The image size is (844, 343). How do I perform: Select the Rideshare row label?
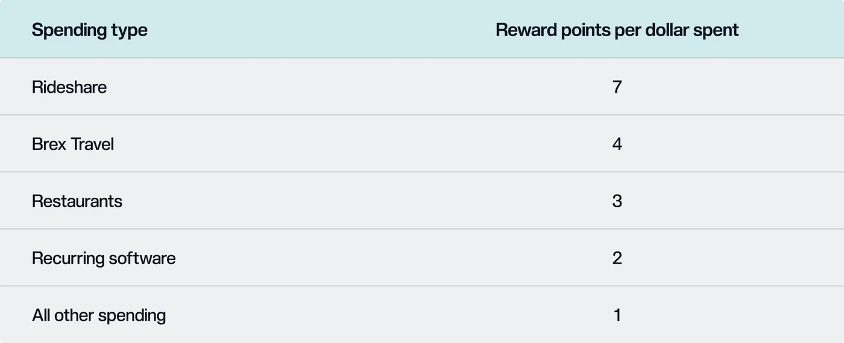(69, 87)
